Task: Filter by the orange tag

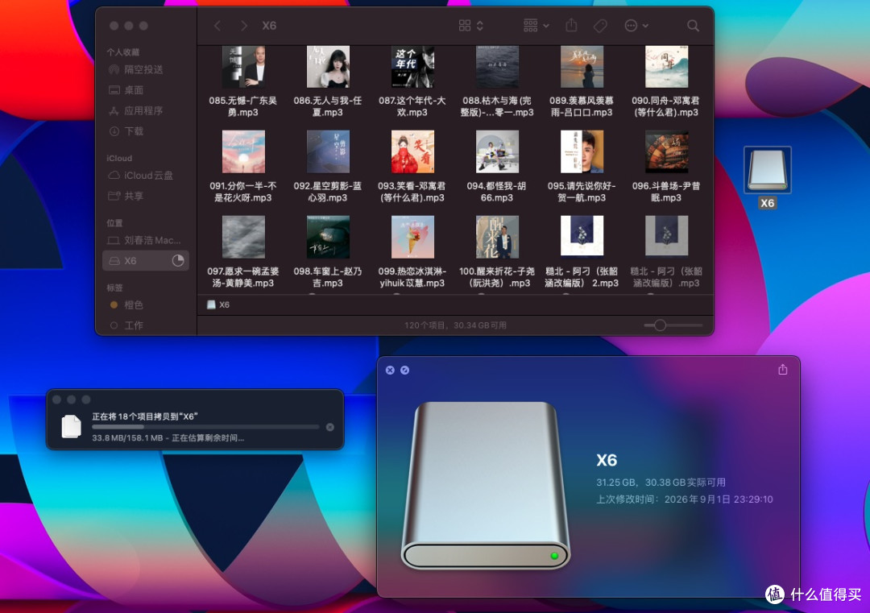Action: tap(134, 304)
